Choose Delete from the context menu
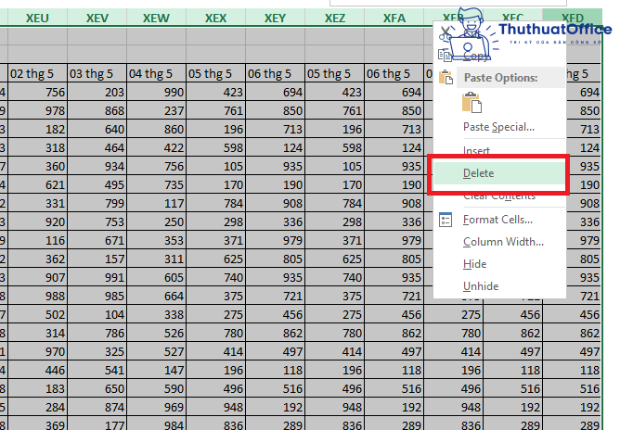620x430 pixels. 499,173
